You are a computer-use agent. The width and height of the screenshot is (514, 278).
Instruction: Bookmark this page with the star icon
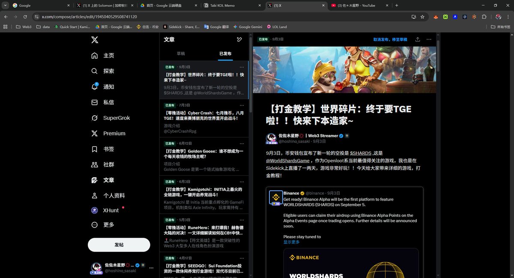[423, 17]
